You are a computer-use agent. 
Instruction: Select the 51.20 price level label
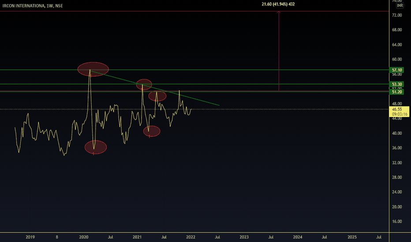[x=397, y=92]
